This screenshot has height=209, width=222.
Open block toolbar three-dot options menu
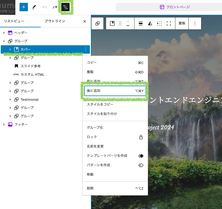[x=195, y=23]
